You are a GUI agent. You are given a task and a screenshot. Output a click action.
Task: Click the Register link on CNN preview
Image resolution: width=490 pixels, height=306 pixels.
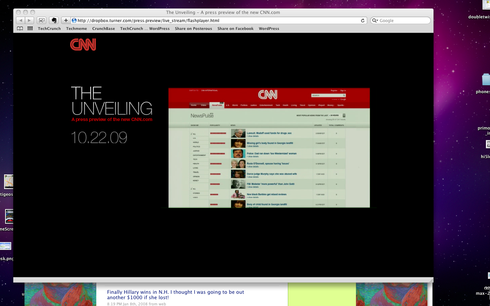click(334, 90)
